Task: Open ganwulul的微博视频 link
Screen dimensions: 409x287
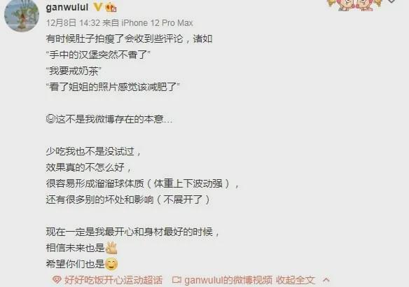Action: pyautogui.click(x=228, y=280)
